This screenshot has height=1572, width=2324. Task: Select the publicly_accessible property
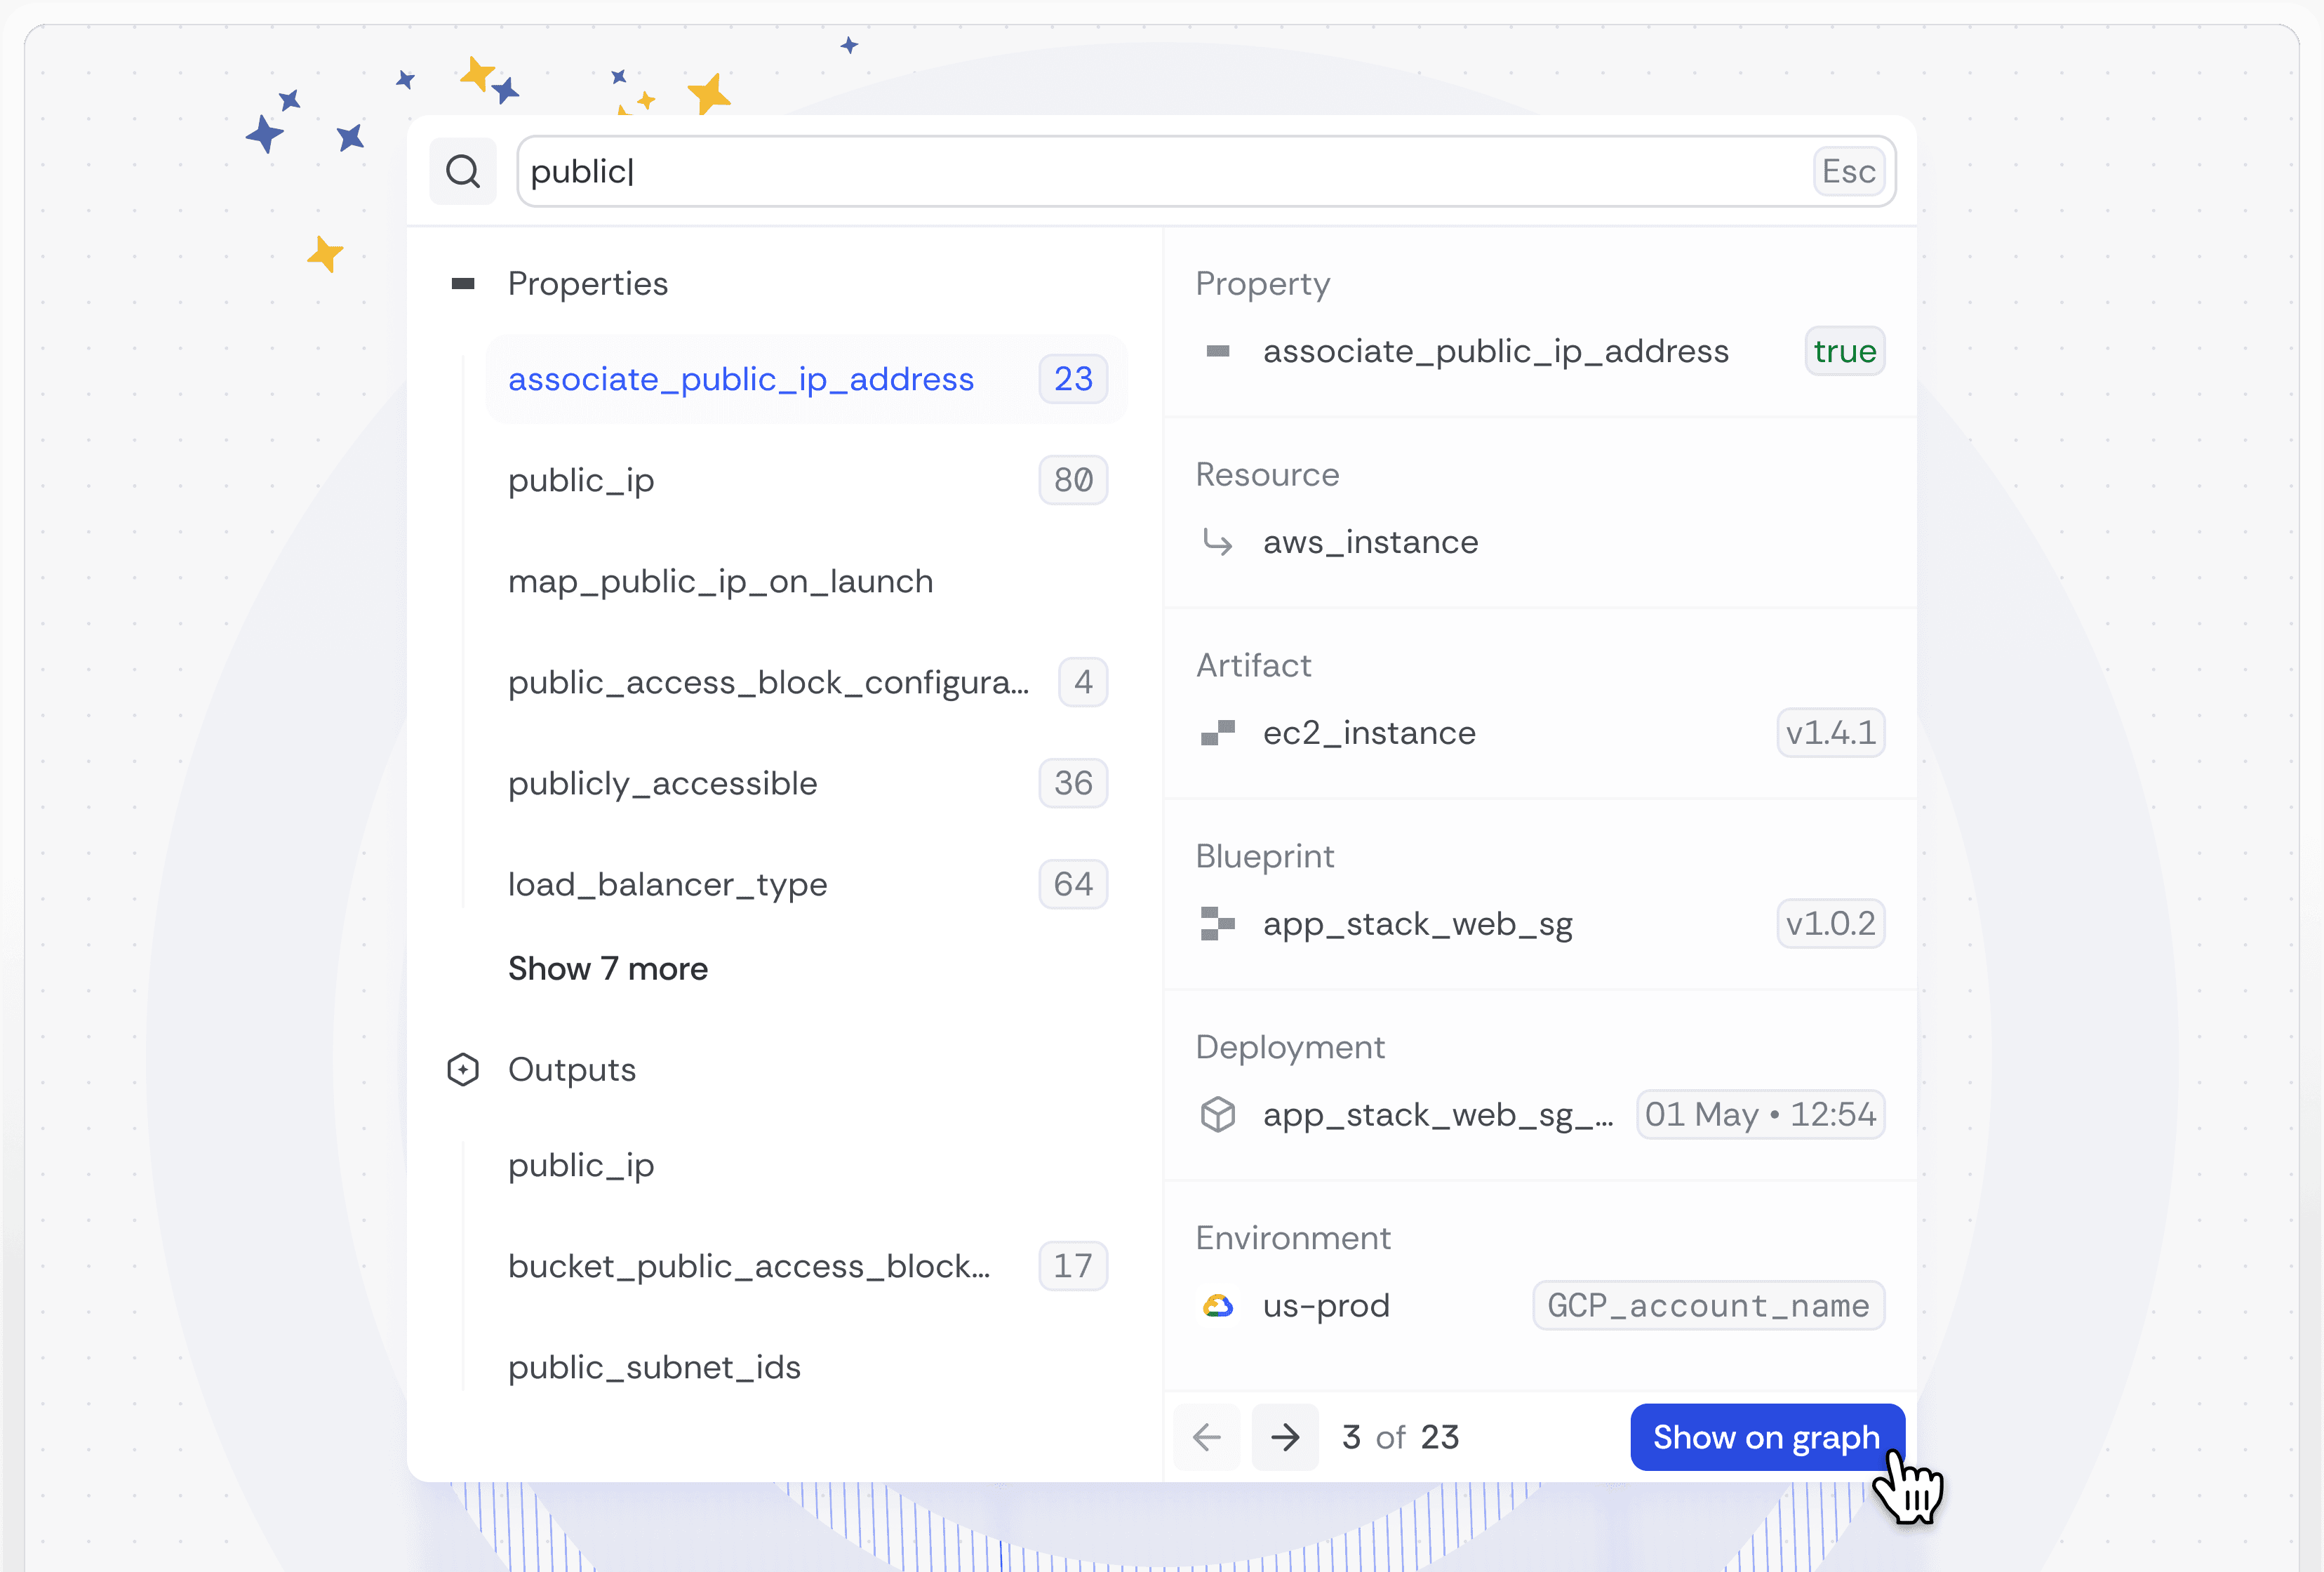coord(662,783)
